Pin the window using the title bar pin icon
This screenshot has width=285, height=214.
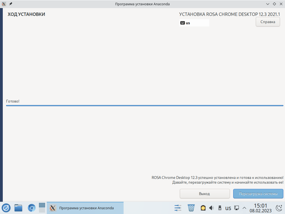point(11,4)
